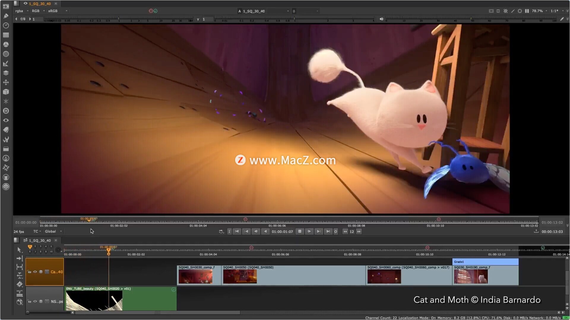570x320 pixels.
Task: Open the rgba channel dropdown
Action: [22, 11]
